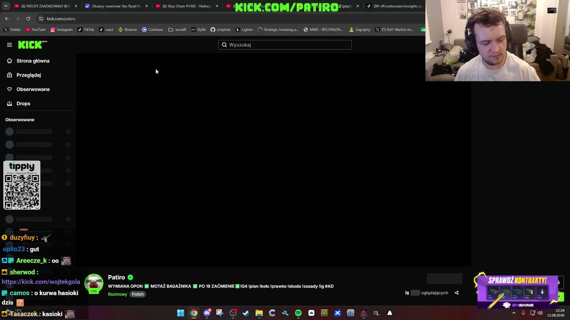Image resolution: width=570 pixels, height=320 pixels.
Task: Click the Polish language tag
Action: point(138,294)
